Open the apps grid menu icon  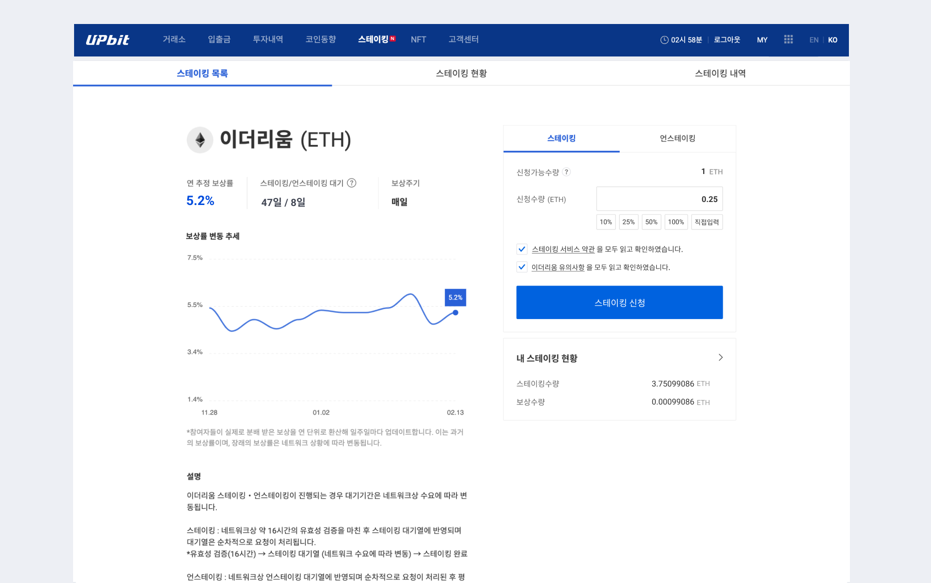pyautogui.click(x=788, y=39)
